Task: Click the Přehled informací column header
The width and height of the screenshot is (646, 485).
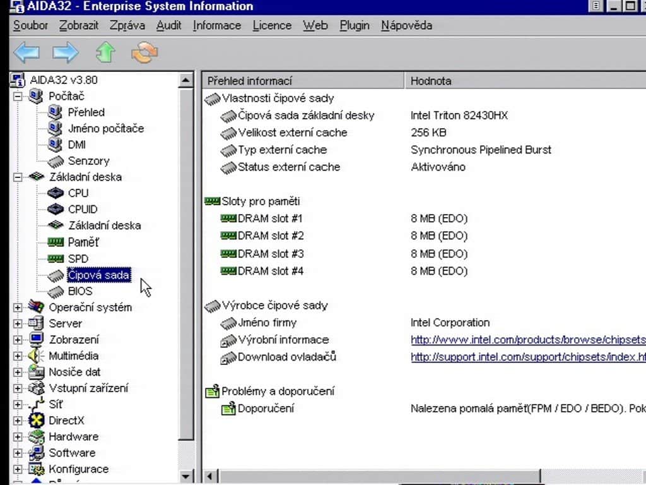Action: click(303, 81)
